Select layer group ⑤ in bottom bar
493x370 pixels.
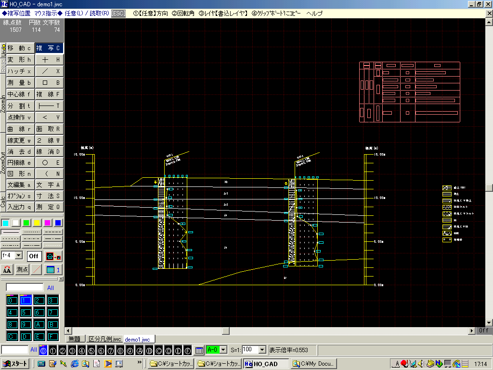pos(91,351)
